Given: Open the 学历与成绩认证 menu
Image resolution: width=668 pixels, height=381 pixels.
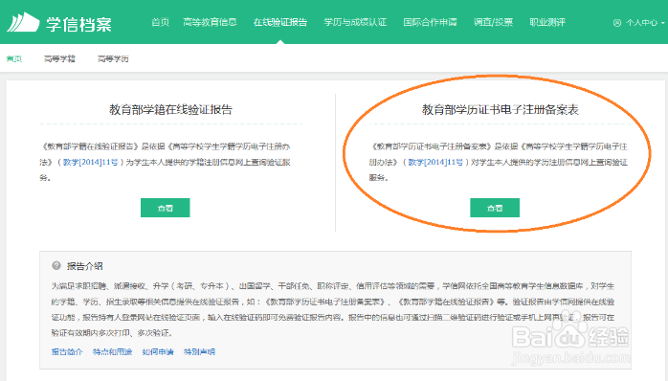Looking at the screenshot, I should pyautogui.click(x=355, y=22).
